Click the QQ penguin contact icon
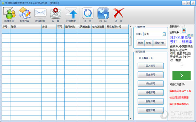Image resolution: width=196 pixels, height=122 pixels. pyautogui.click(x=184, y=30)
